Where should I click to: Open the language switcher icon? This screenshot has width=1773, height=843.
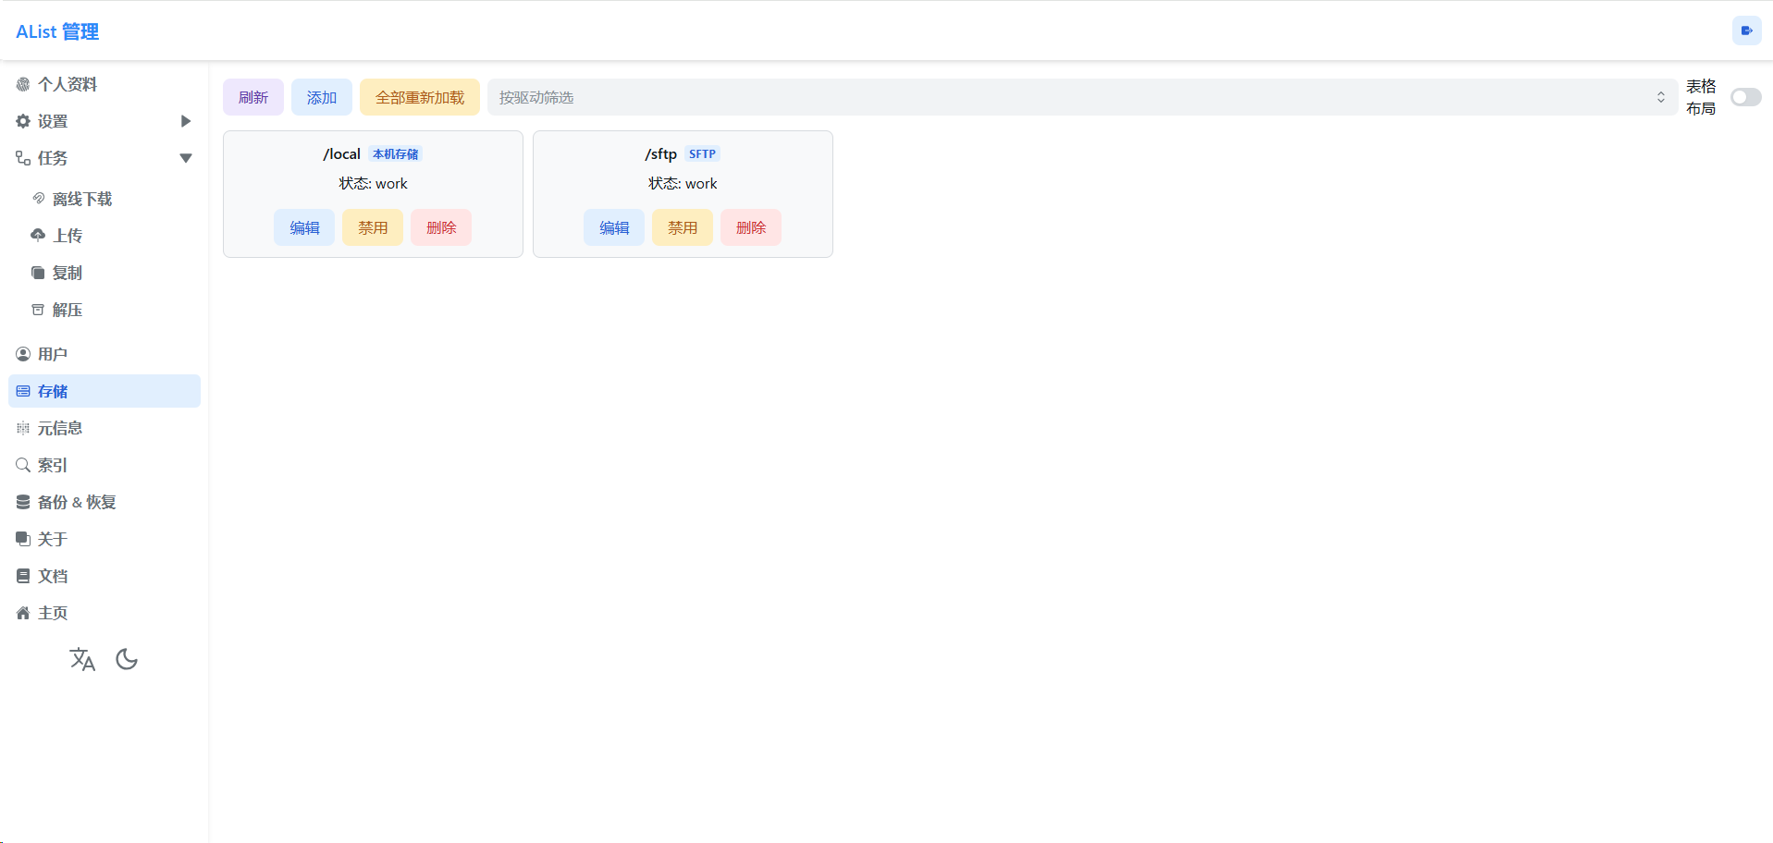[82, 659]
